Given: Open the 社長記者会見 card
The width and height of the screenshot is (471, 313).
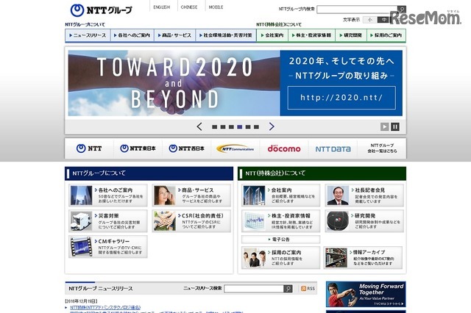Looking at the screenshot, I should click(x=364, y=195).
